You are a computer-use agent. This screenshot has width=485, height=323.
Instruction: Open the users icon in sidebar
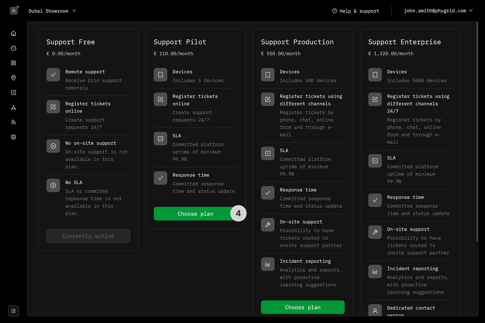click(x=13, y=122)
